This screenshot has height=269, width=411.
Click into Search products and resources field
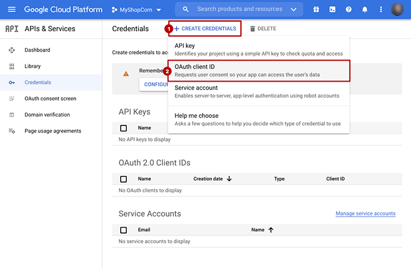(240, 9)
